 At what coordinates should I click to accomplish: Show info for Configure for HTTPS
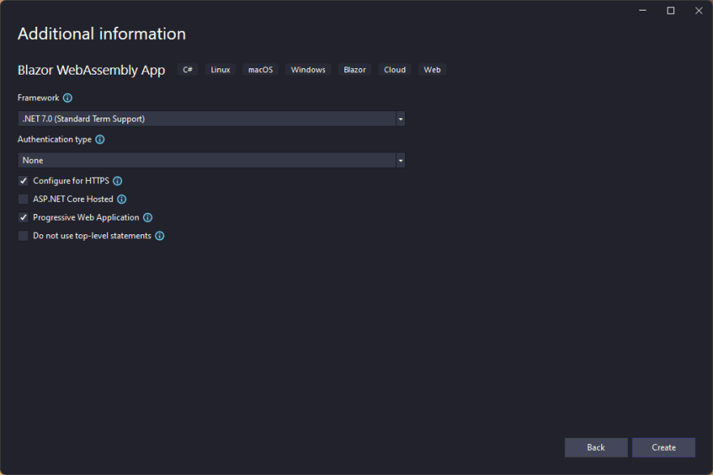pyautogui.click(x=117, y=181)
